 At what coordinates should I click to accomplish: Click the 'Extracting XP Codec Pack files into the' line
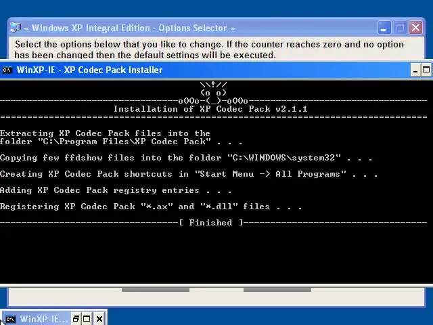click(105, 133)
